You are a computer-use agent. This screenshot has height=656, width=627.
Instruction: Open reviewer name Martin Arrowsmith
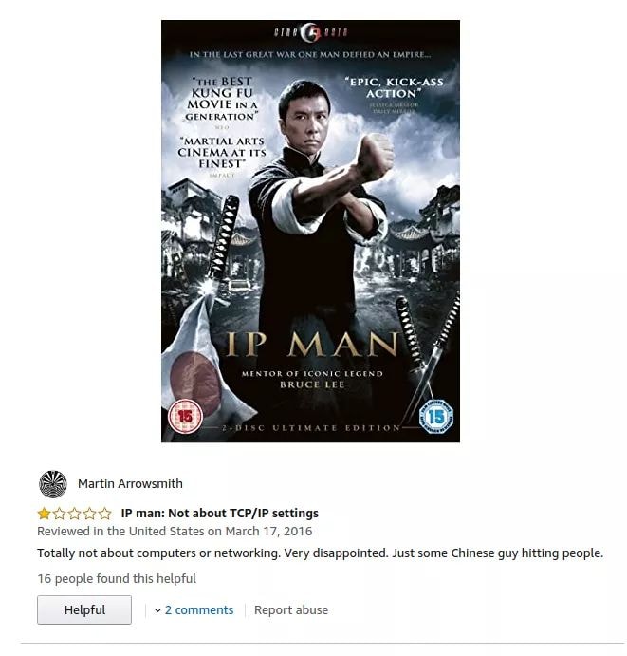point(130,483)
